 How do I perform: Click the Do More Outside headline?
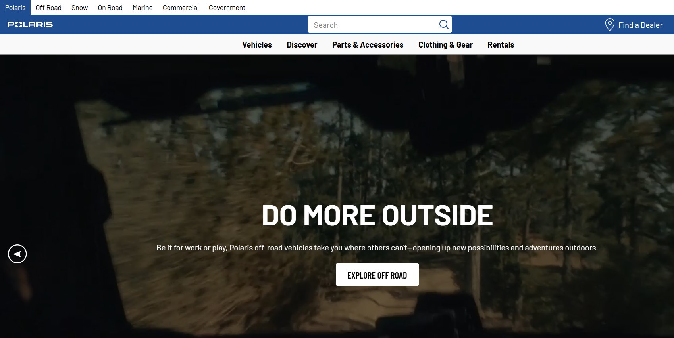tap(377, 216)
